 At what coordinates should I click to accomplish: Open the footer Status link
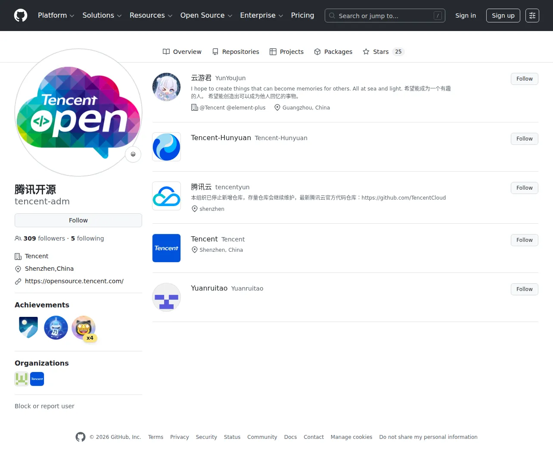[x=232, y=437]
